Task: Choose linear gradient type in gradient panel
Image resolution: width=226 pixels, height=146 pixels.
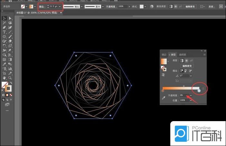Action: 182,60
